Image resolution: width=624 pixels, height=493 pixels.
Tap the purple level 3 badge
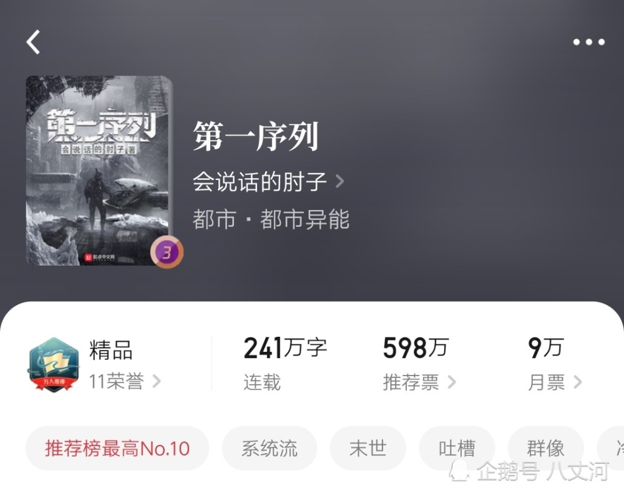pyautogui.click(x=167, y=252)
